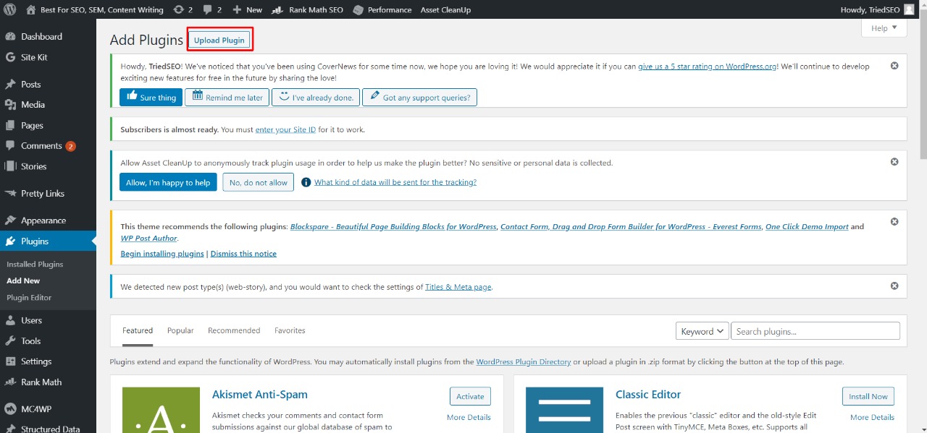The image size is (927, 433).
Task: Switch to the Popular plugins tab
Action: [x=180, y=330]
